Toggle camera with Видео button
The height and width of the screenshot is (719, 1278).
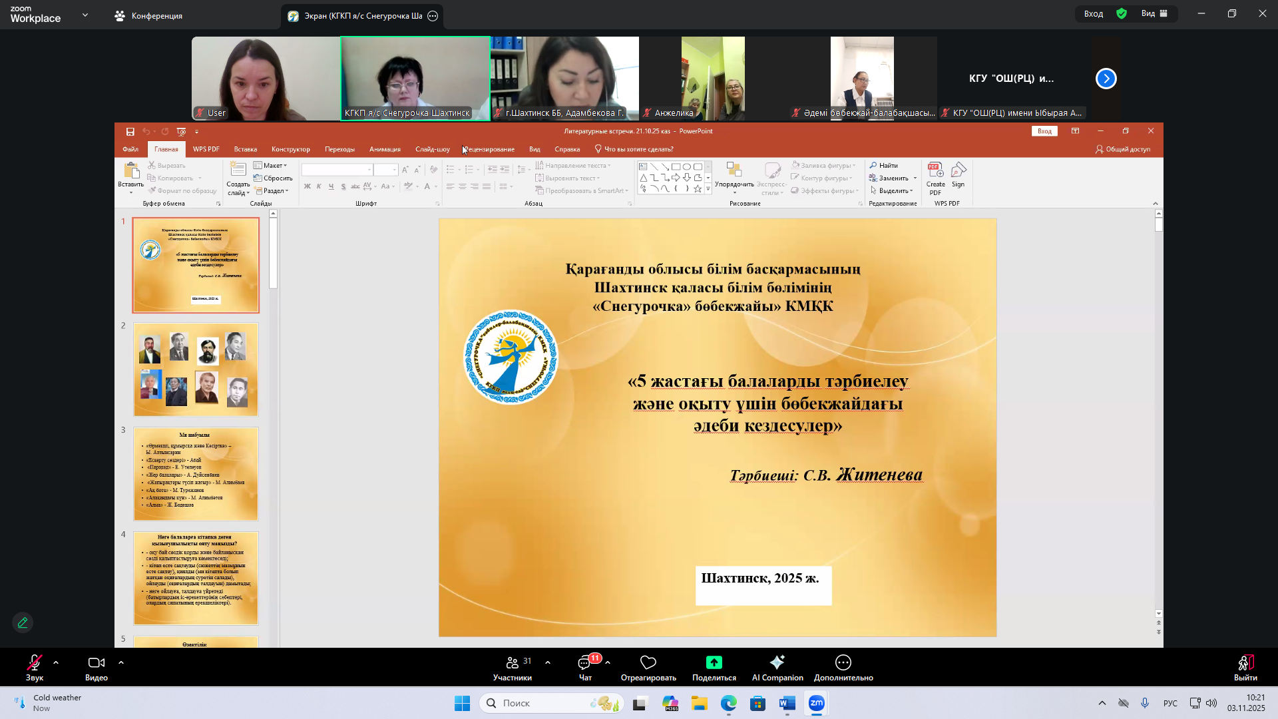(97, 663)
